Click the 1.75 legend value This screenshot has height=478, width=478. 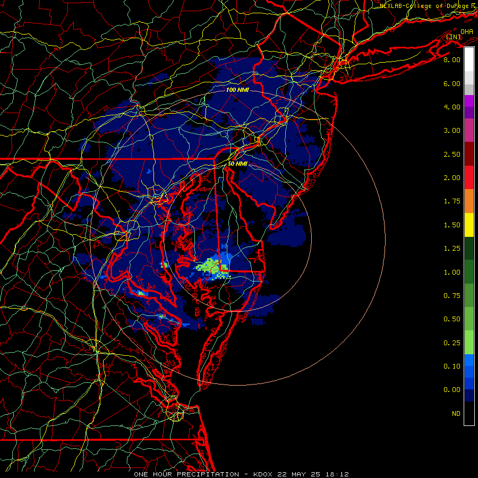(452, 201)
